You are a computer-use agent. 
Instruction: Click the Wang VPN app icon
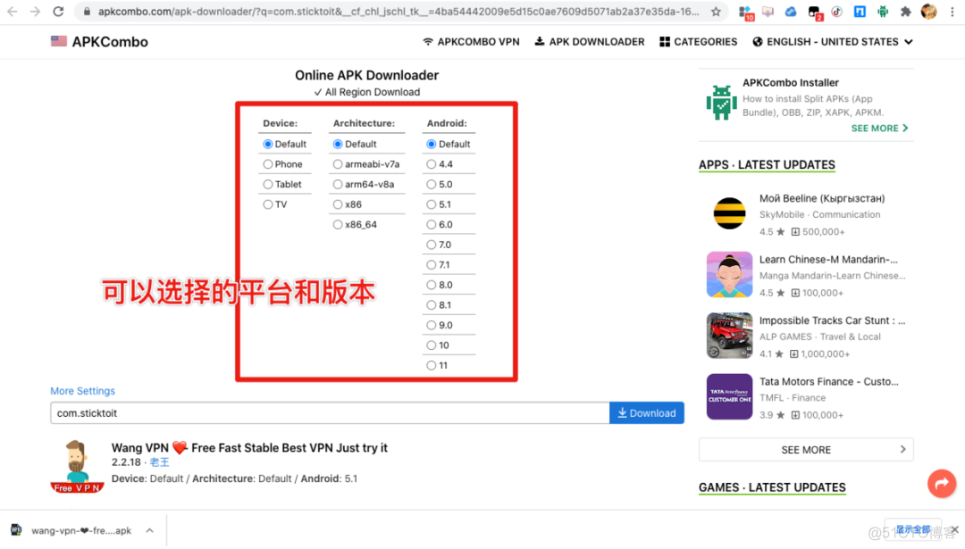tap(77, 466)
